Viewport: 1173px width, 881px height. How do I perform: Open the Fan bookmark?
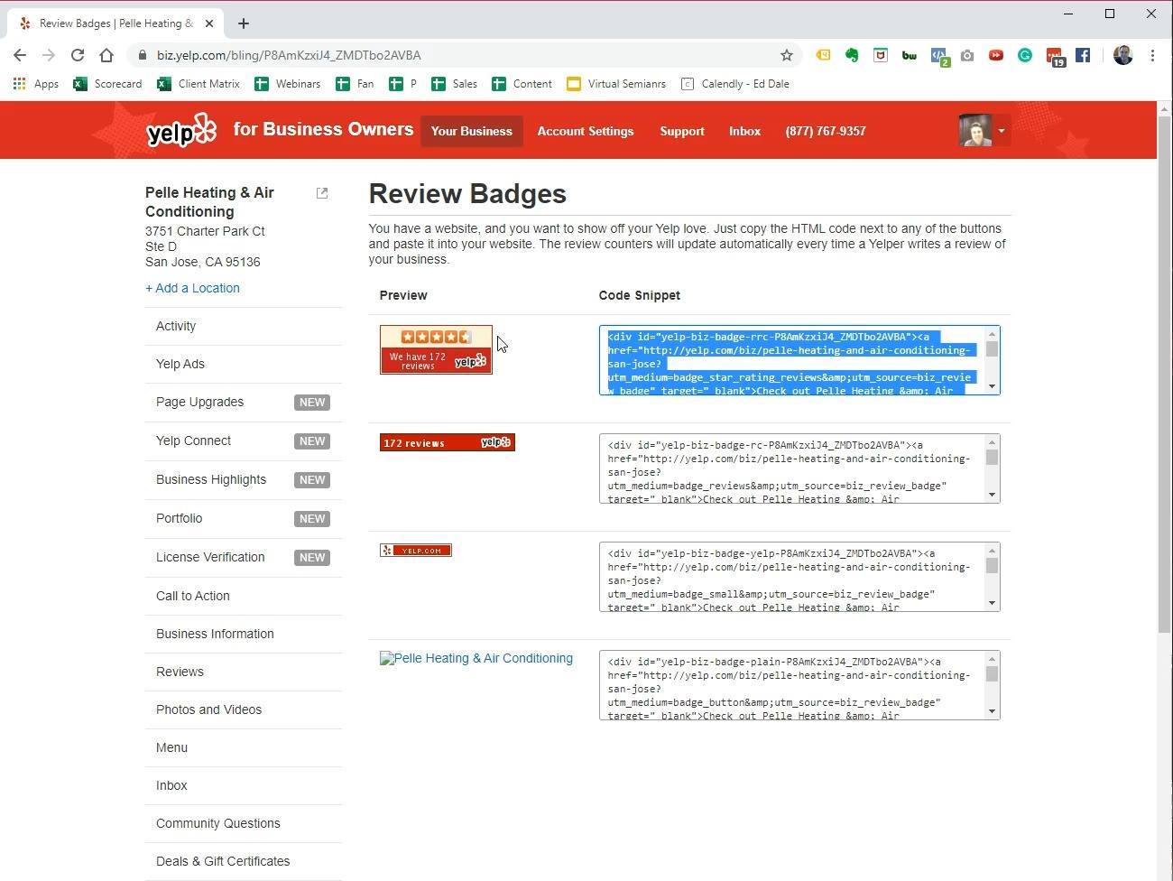click(x=355, y=84)
